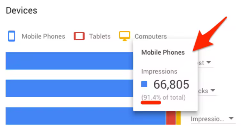242x126 pixels.
Task: Select the Mobile Phones legend label
Action: (43, 36)
